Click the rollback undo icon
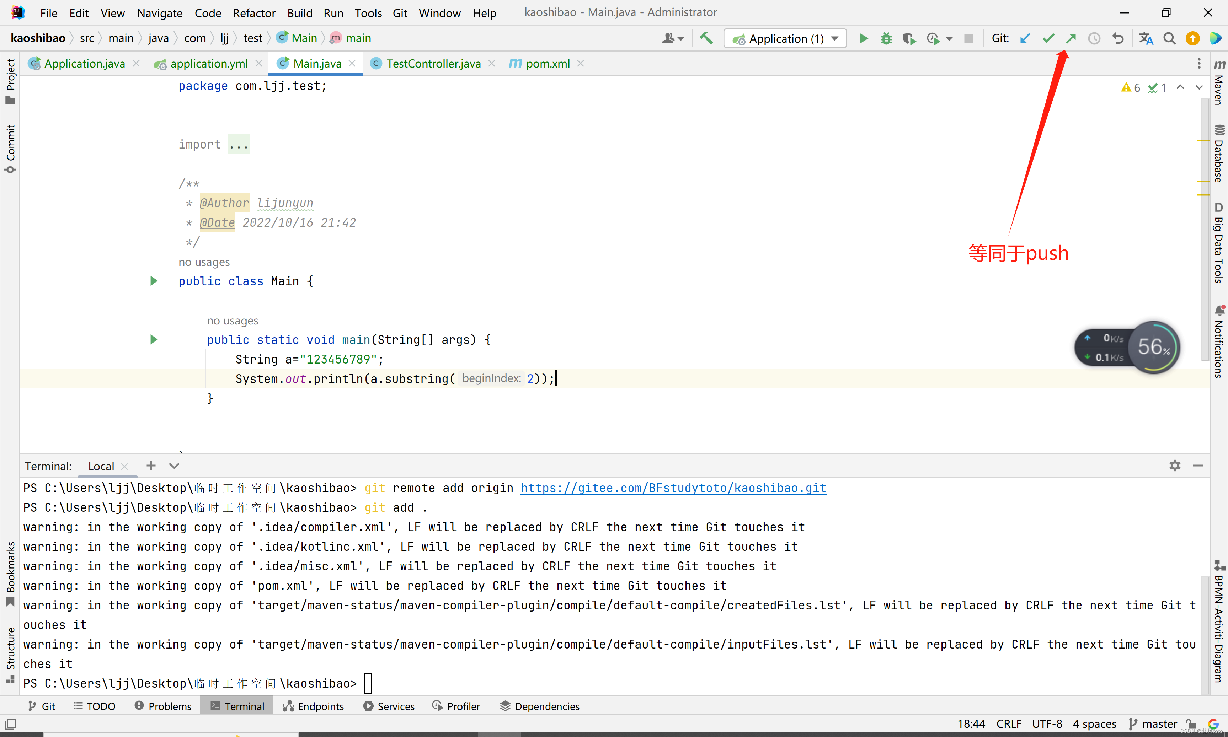Image resolution: width=1228 pixels, height=737 pixels. tap(1118, 38)
